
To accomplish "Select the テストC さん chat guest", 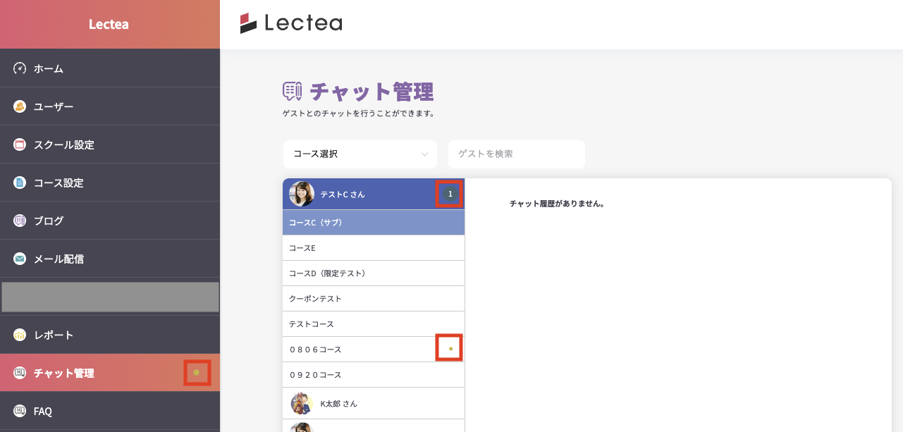I will coord(343,194).
